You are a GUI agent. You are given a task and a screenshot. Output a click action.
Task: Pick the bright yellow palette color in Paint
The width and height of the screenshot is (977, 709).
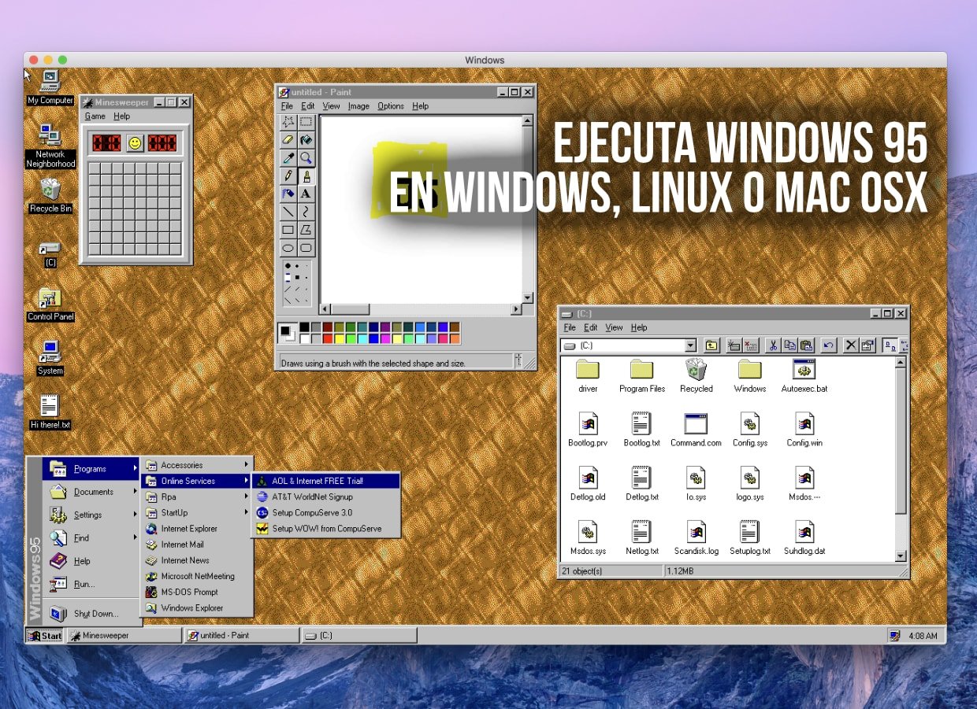click(340, 338)
